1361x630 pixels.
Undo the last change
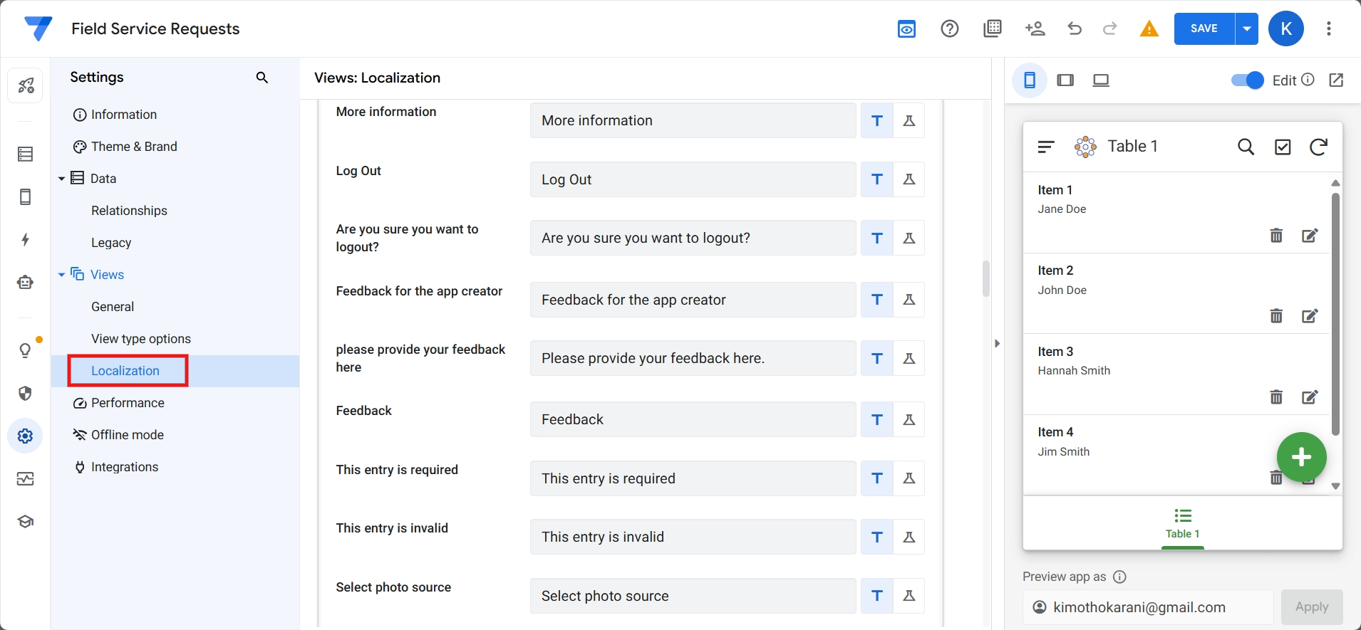pyautogui.click(x=1075, y=28)
